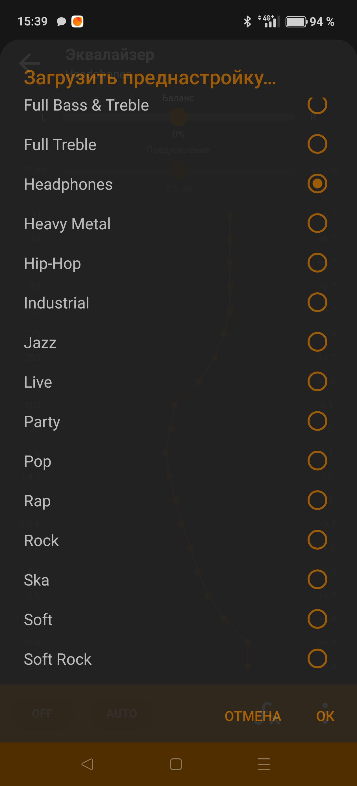The image size is (357, 786).
Task: Select the Live preset radio button
Action: [317, 382]
